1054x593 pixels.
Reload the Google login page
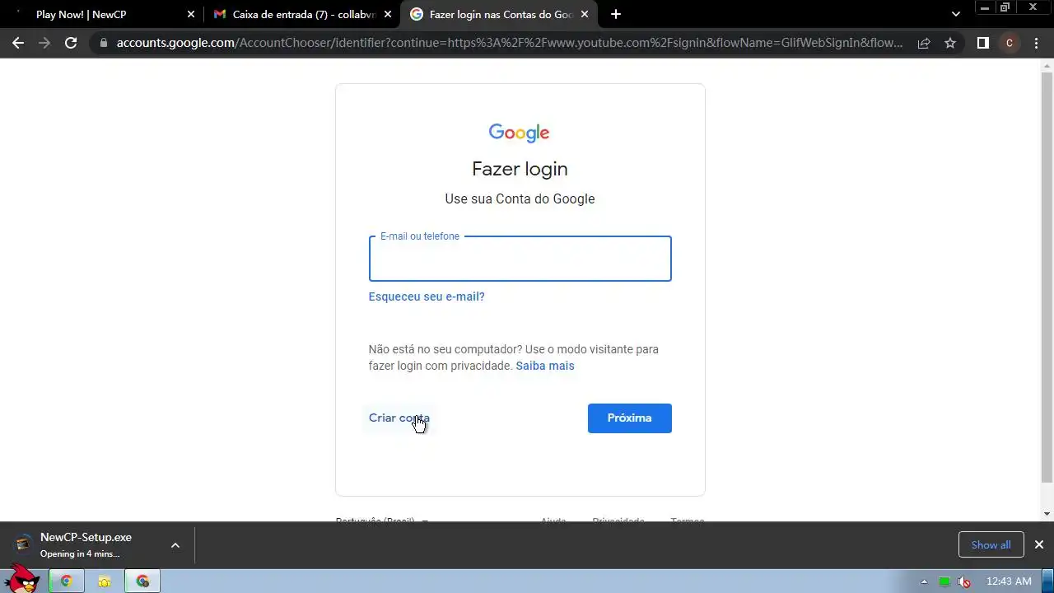point(71,43)
